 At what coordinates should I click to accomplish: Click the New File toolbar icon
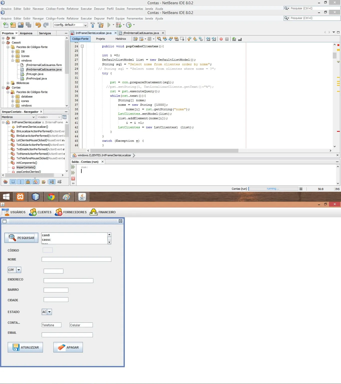pyautogui.click(x=5, y=25)
